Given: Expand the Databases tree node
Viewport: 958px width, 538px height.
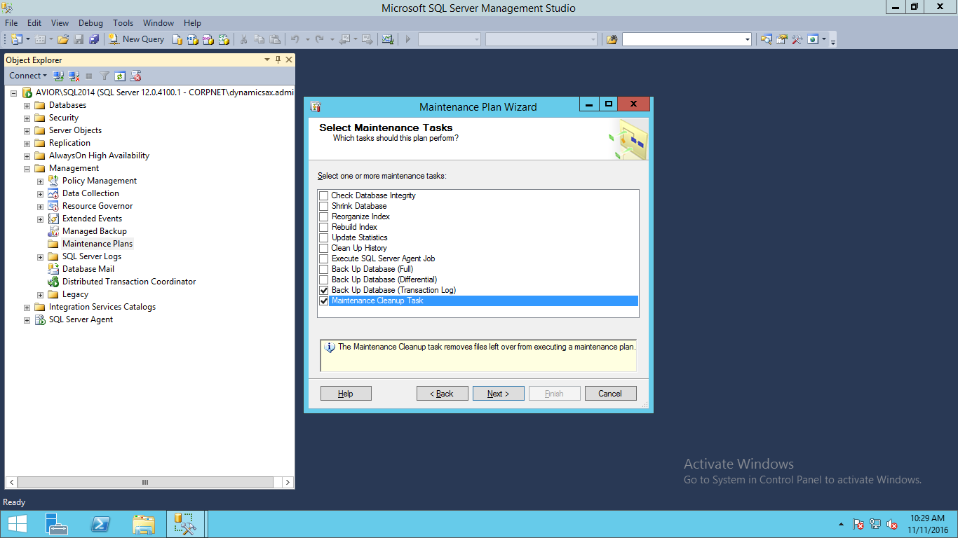Looking at the screenshot, I should pyautogui.click(x=27, y=105).
